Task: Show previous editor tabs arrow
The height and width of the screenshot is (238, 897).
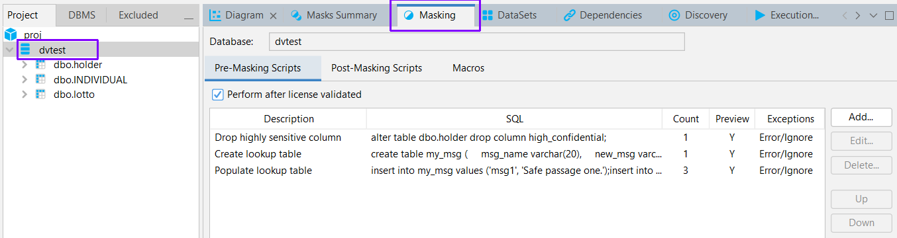Action: [x=845, y=15]
